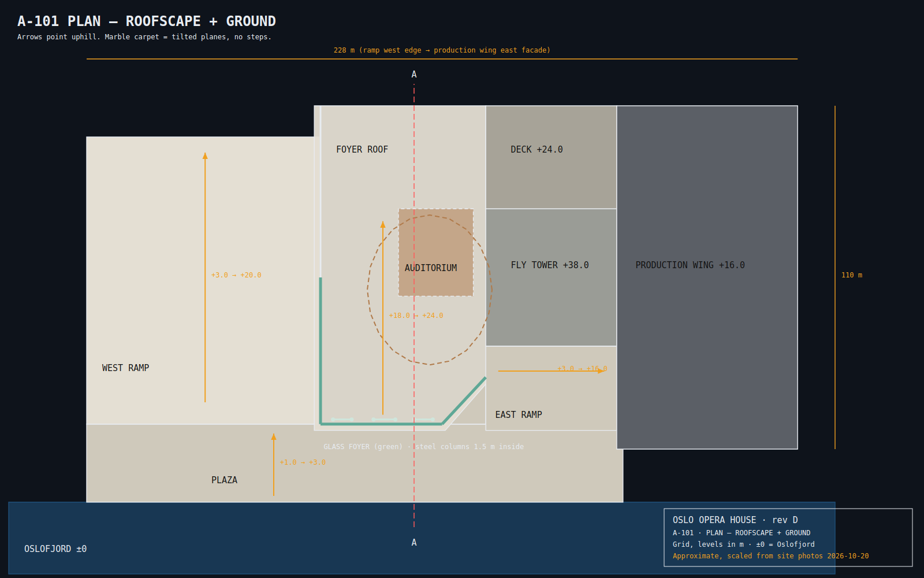The height and width of the screenshot is (578, 924).
Task: Select the 110 m height dimension label
Action: (852, 275)
